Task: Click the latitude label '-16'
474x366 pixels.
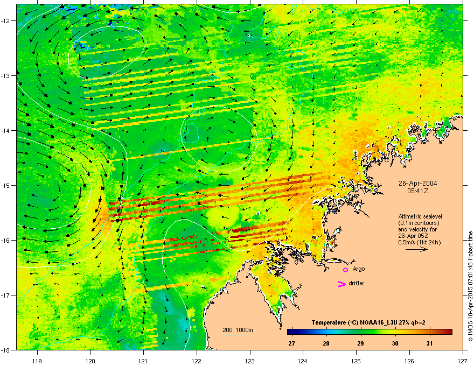Action: click(x=5, y=241)
